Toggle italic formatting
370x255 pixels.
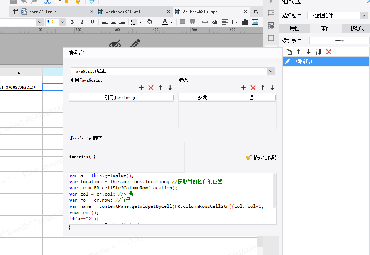point(82,22)
